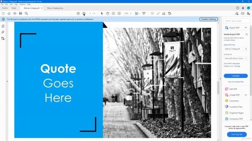Click the info icon in notification bar
252x141 pixels.
(3, 19)
